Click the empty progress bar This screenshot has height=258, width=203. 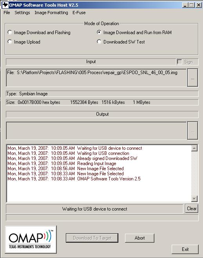(102, 217)
